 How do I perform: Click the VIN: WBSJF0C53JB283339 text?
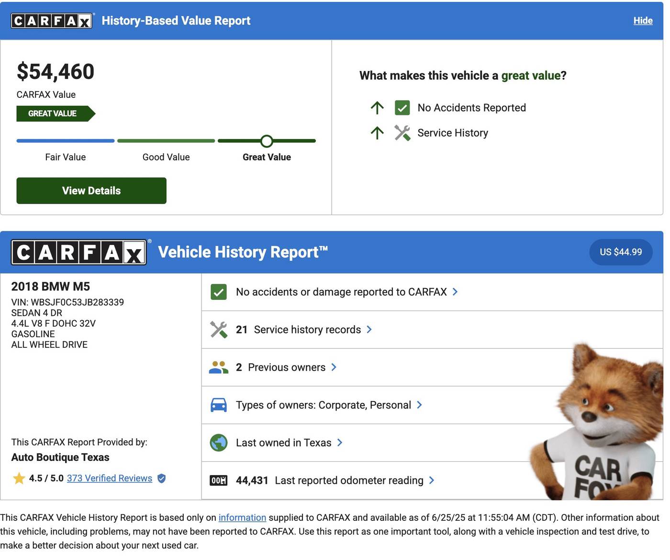67,302
